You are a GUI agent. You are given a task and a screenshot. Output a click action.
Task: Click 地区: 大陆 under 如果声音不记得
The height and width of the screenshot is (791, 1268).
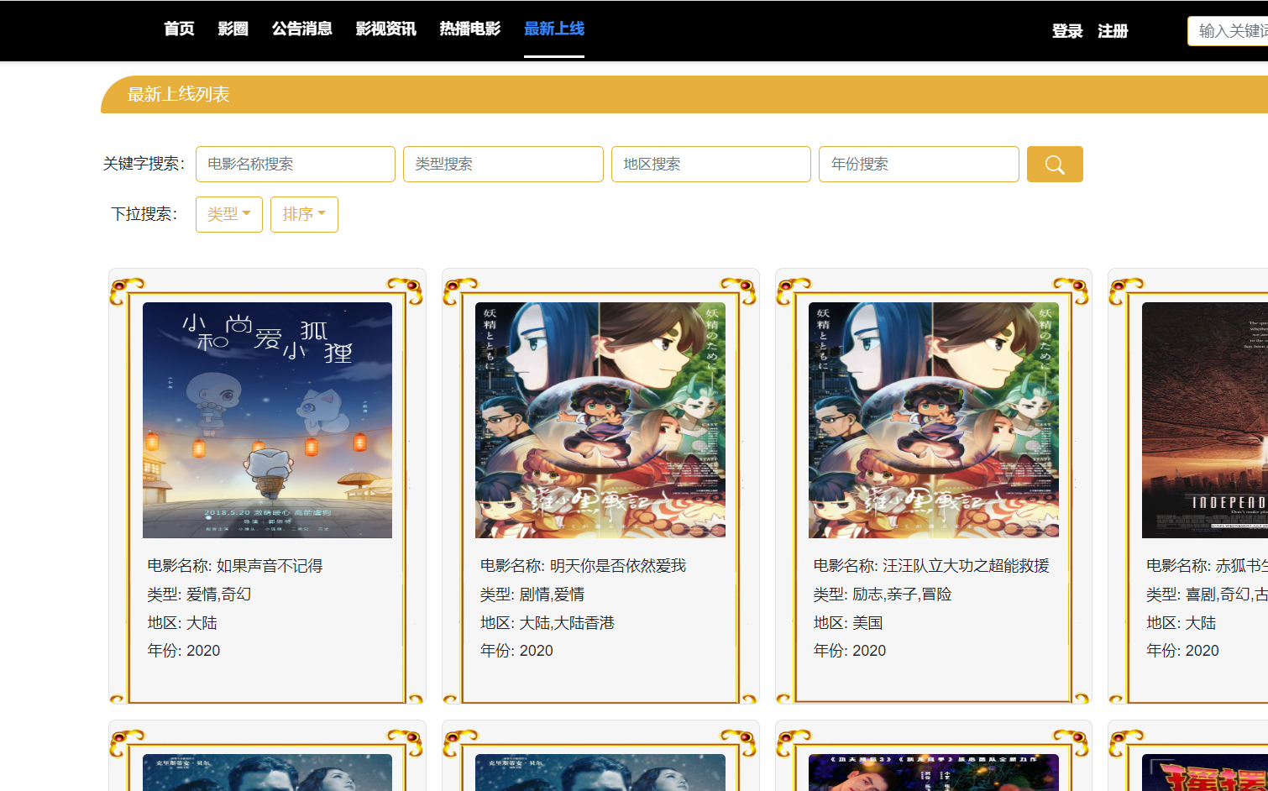[182, 623]
